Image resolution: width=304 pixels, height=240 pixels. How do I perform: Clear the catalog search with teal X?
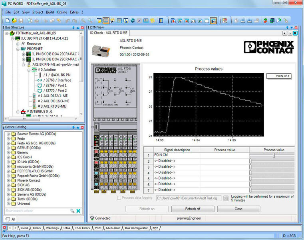pos(78,211)
